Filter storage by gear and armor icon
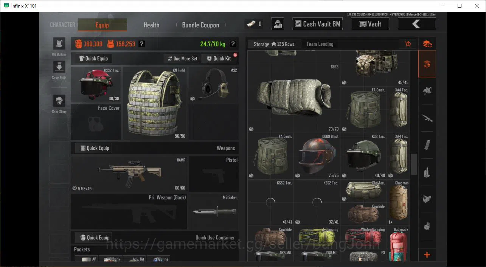The image size is (486, 267). tap(427, 91)
